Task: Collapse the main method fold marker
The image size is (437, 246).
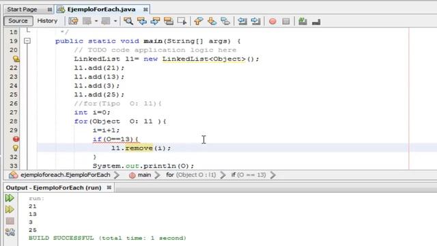Action: [x=27, y=41]
